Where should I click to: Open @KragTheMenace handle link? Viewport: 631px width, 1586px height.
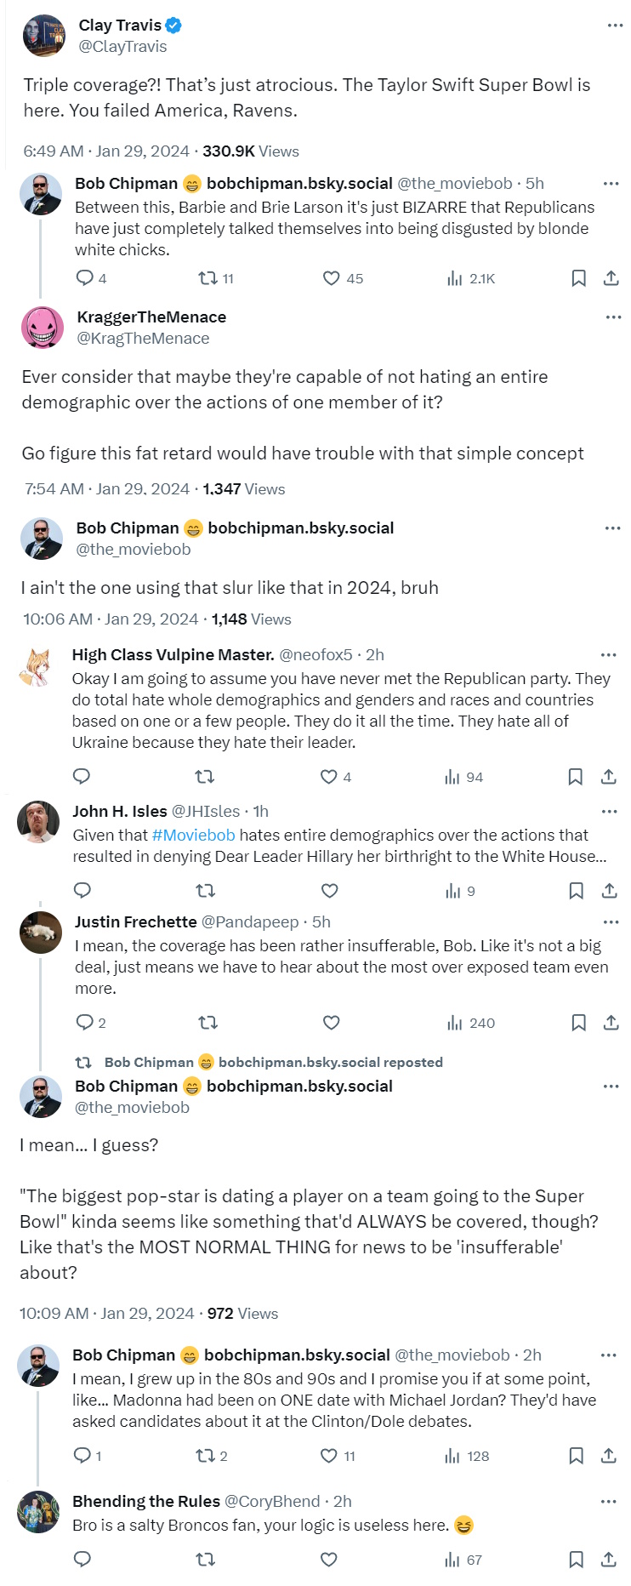[x=143, y=339]
